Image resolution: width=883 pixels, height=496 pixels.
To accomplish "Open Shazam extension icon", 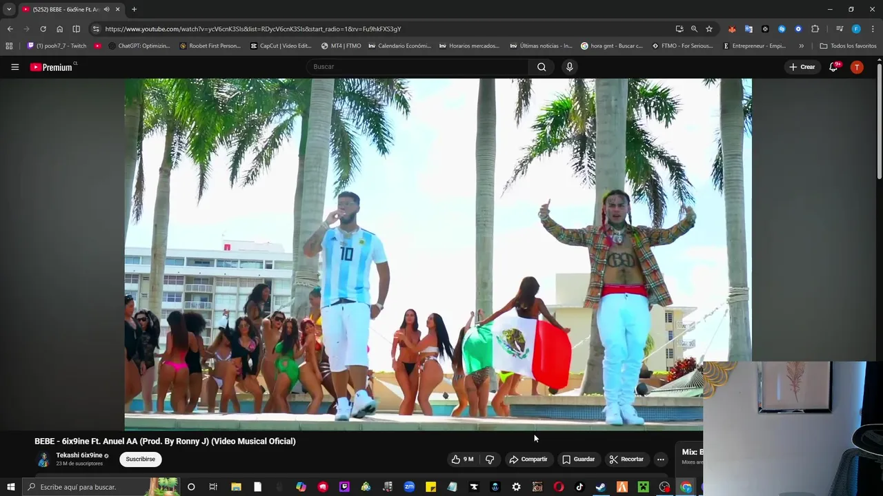I will [782, 29].
